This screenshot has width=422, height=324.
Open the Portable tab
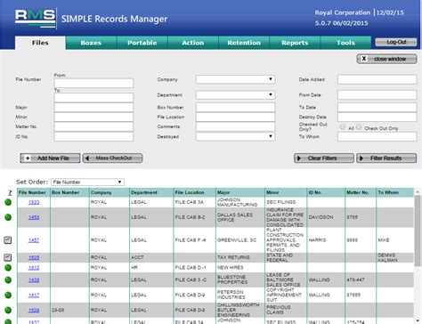[x=142, y=43]
